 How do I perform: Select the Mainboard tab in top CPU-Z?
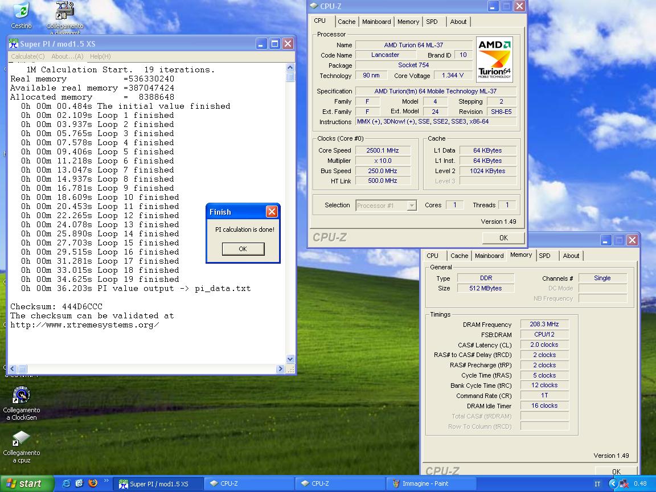[376, 22]
